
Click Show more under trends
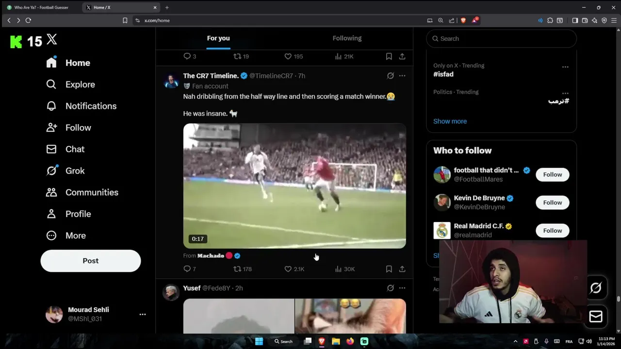coord(450,121)
